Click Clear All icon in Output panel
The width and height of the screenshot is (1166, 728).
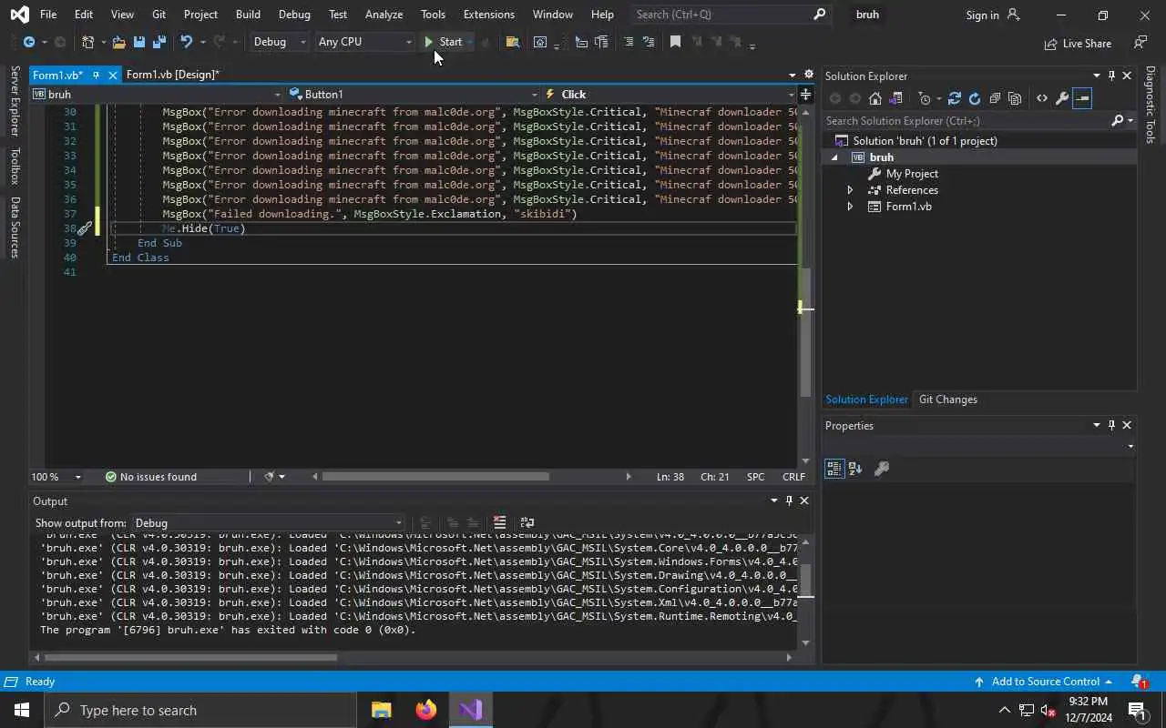[x=499, y=522]
